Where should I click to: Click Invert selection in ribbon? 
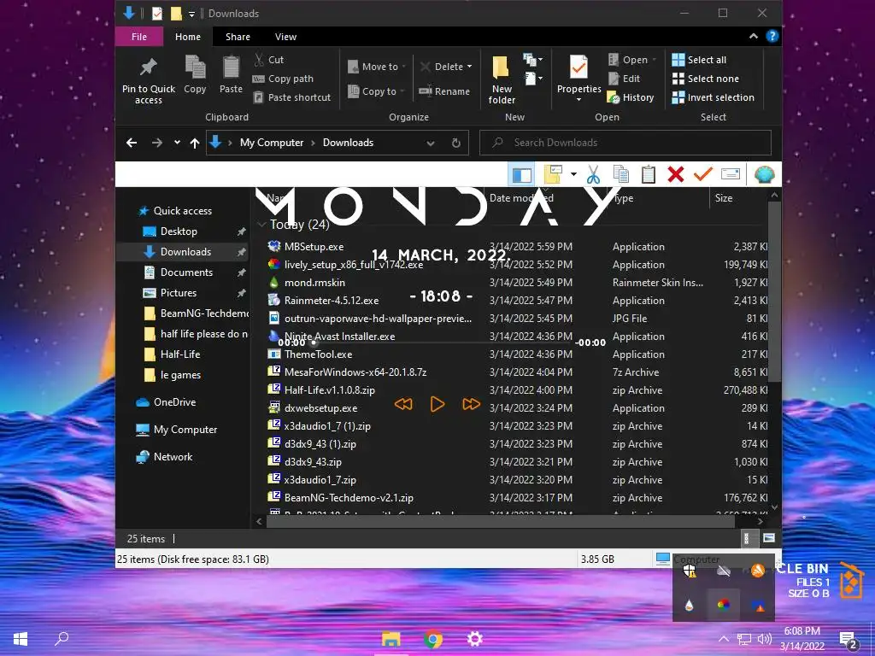714,97
